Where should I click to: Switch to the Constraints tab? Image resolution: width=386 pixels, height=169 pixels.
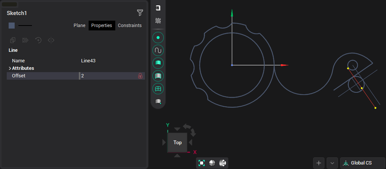pos(130,26)
